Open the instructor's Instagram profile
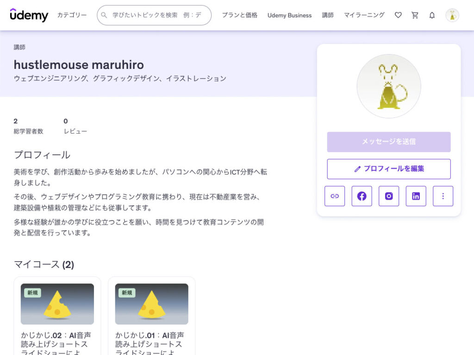This screenshot has width=474, height=355. [x=389, y=196]
